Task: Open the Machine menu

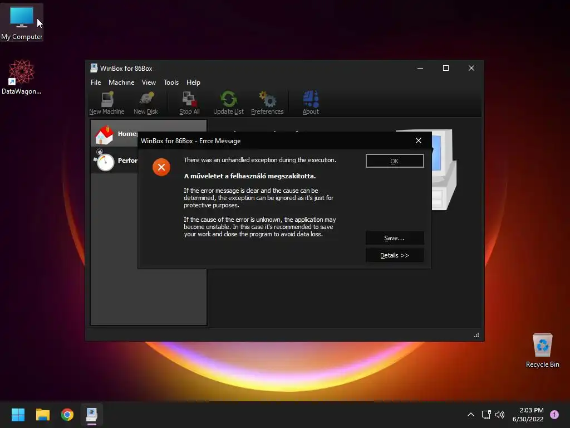Action: tap(121, 82)
